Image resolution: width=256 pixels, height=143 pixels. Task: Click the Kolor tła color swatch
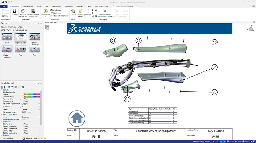pyautogui.click(x=32, y=94)
